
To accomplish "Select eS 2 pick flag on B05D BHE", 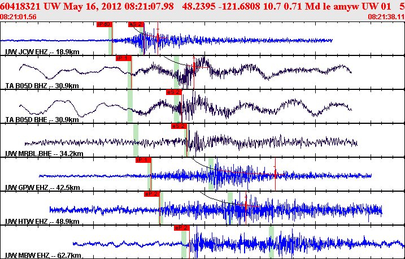I will point(174,92).
